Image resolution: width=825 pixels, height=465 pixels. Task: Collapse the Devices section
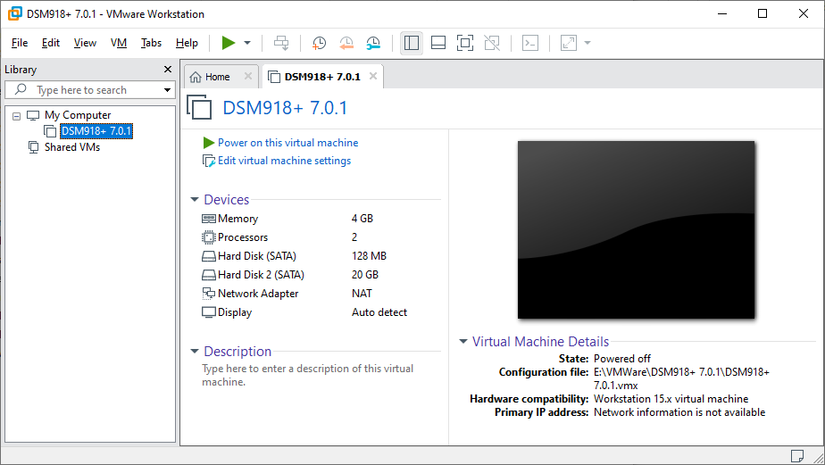(x=195, y=199)
